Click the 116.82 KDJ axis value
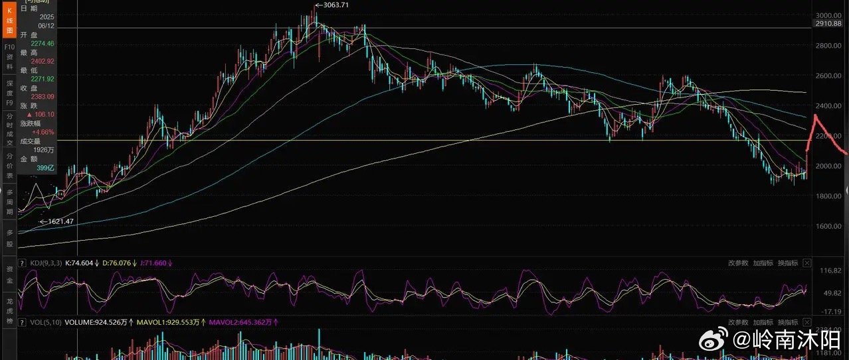The width and height of the screenshot is (849, 360). (x=831, y=272)
